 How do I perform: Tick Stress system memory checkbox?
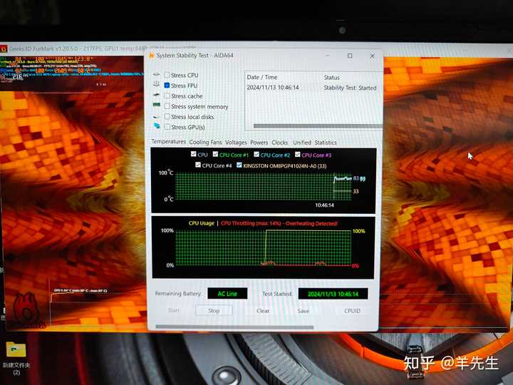[x=167, y=106]
